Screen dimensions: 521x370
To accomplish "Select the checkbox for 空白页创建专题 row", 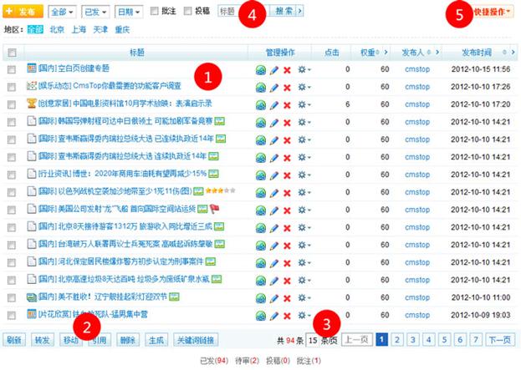I will coord(12,69).
